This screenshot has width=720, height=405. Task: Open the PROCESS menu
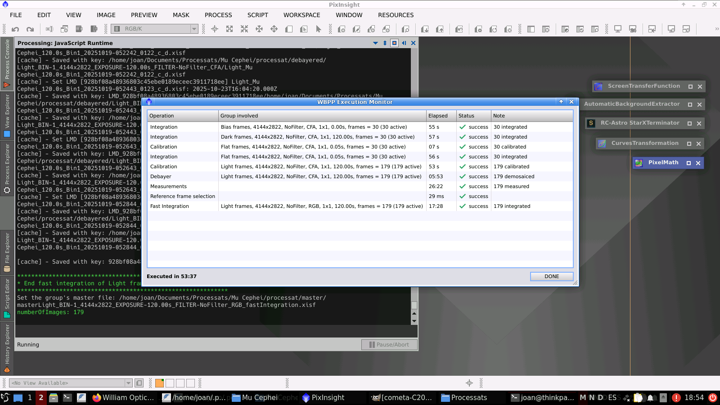[x=218, y=15]
